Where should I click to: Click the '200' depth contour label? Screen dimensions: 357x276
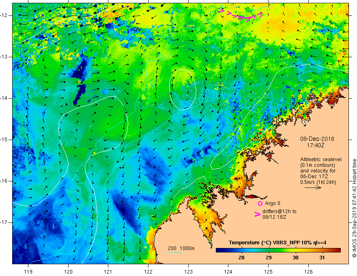(x=172, y=248)
